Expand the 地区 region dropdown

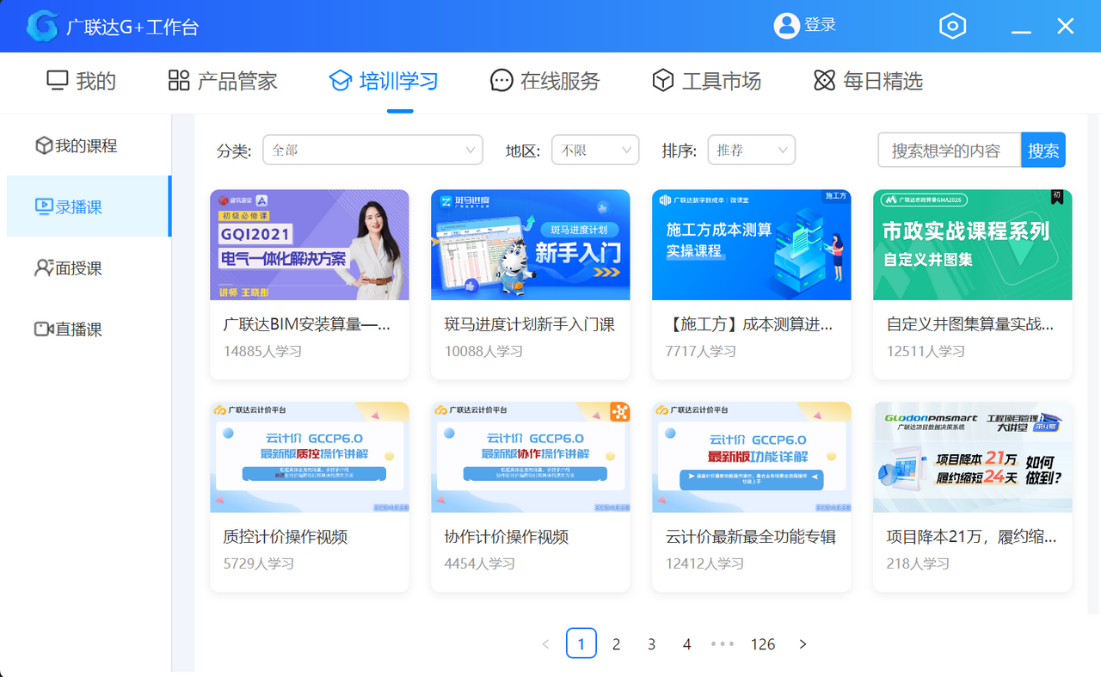point(595,149)
